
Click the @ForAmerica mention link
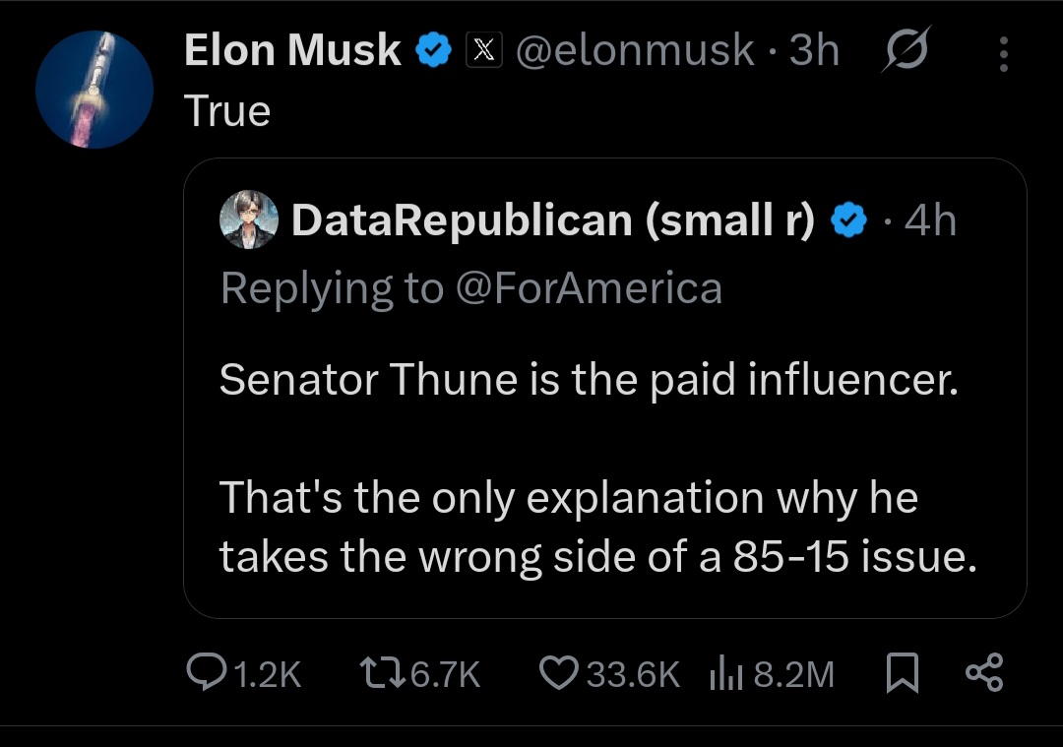[587, 288]
